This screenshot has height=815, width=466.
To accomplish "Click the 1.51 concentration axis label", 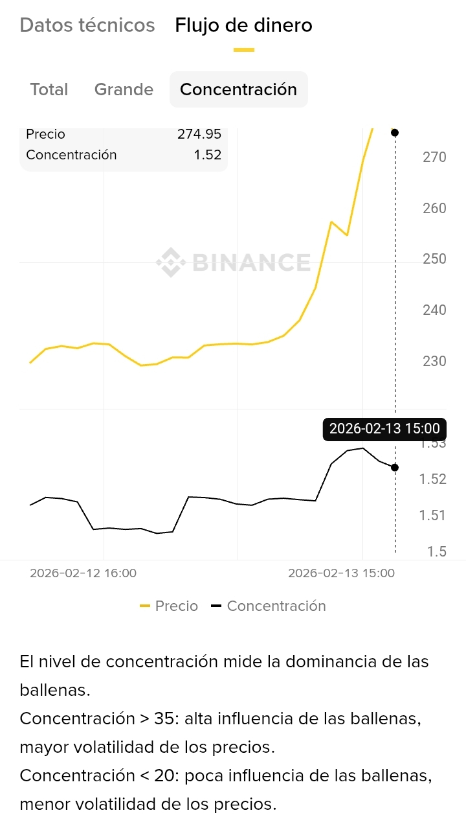I will coord(432,516).
